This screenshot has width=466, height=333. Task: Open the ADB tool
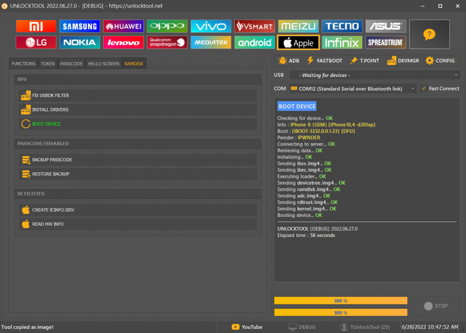[x=289, y=60]
